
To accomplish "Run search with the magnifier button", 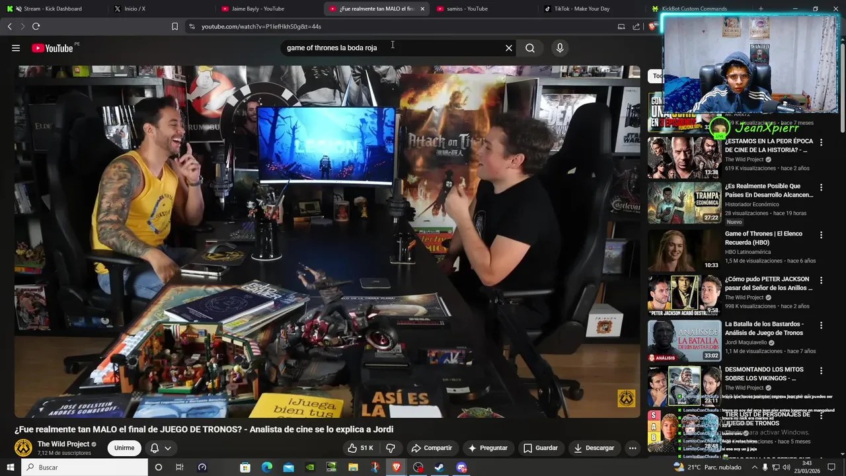I will [x=530, y=48].
